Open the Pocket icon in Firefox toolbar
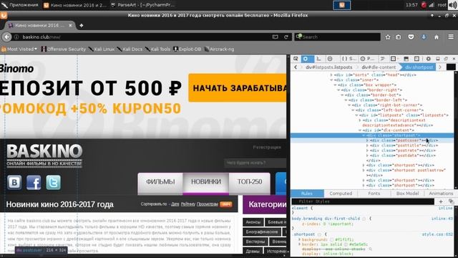Viewport: 458px width, 258px height. click(x=411, y=37)
